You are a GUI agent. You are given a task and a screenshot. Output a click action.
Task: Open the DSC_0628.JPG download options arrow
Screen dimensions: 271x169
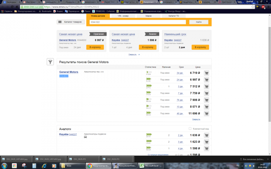click(x=133, y=159)
